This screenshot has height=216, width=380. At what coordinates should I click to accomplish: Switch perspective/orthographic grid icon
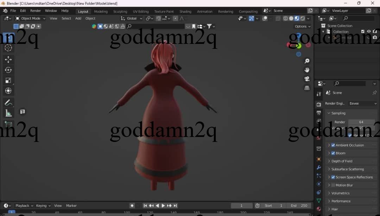[x=307, y=88]
